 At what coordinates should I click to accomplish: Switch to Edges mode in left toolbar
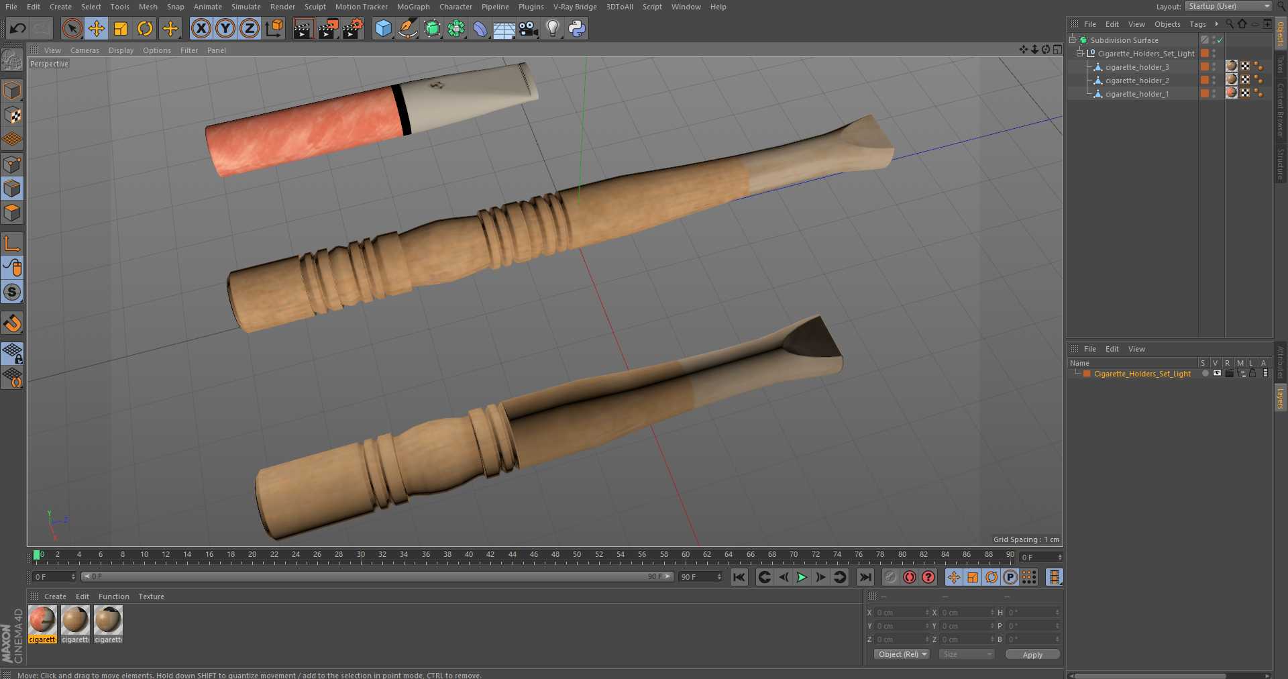pyautogui.click(x=12, y=189)
